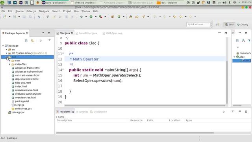Toggle Link with Editor in Package Explorer

[32, 41]
